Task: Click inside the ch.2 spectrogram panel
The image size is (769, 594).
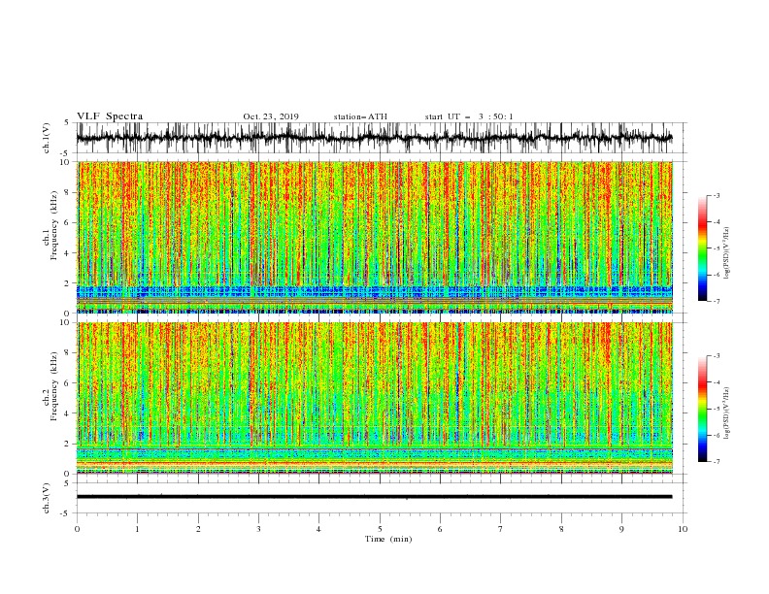Action: pyautogui.click(x=375, y=398)
